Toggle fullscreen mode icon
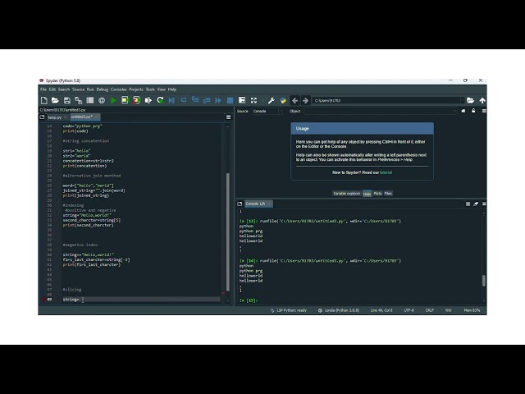The image size is (525, 394). click(253, 100)
